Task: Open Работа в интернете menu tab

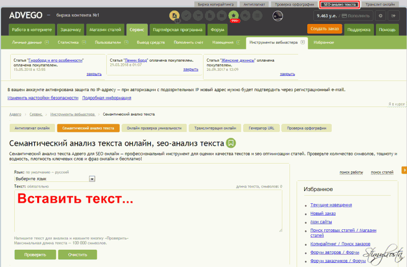Action: coord(32,30)
